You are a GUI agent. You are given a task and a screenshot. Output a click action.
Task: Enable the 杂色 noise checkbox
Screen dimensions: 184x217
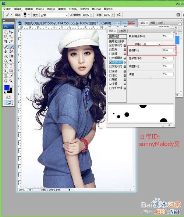tap(110, 71)
